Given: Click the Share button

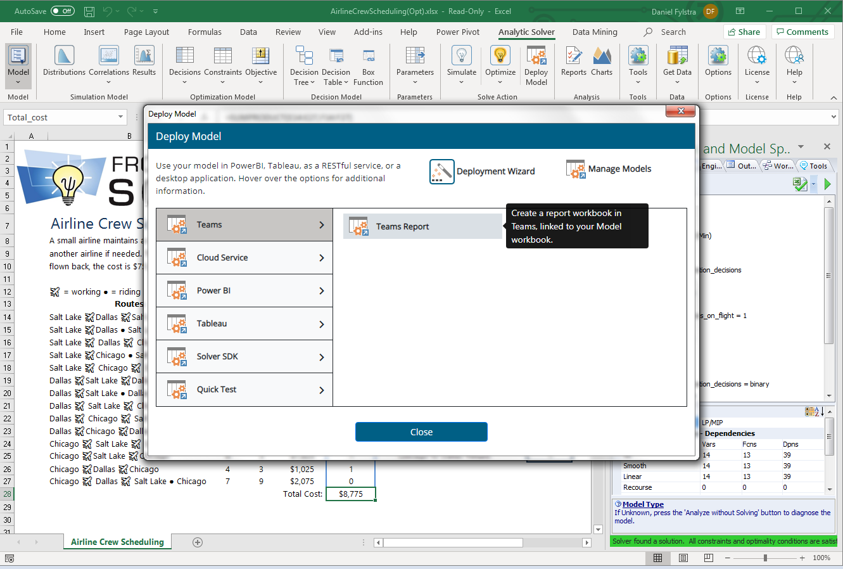Looking at the screenshot, I should (x=744, y=32).
